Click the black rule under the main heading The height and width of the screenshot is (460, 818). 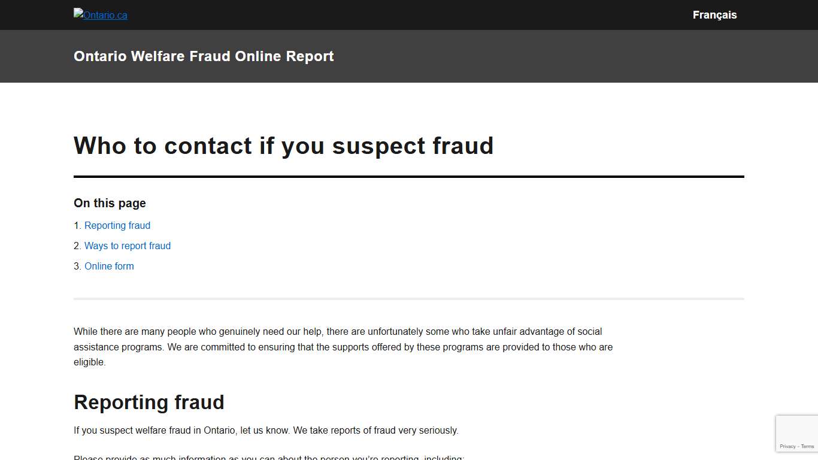point(409,177)
